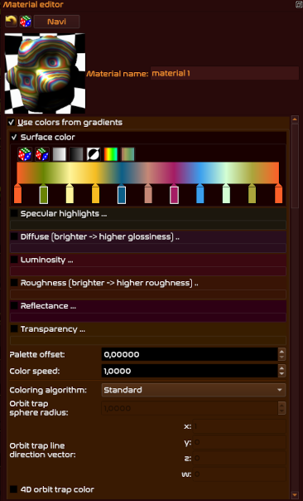Enable 4D orbit trap color checkbox

point(13,489)
